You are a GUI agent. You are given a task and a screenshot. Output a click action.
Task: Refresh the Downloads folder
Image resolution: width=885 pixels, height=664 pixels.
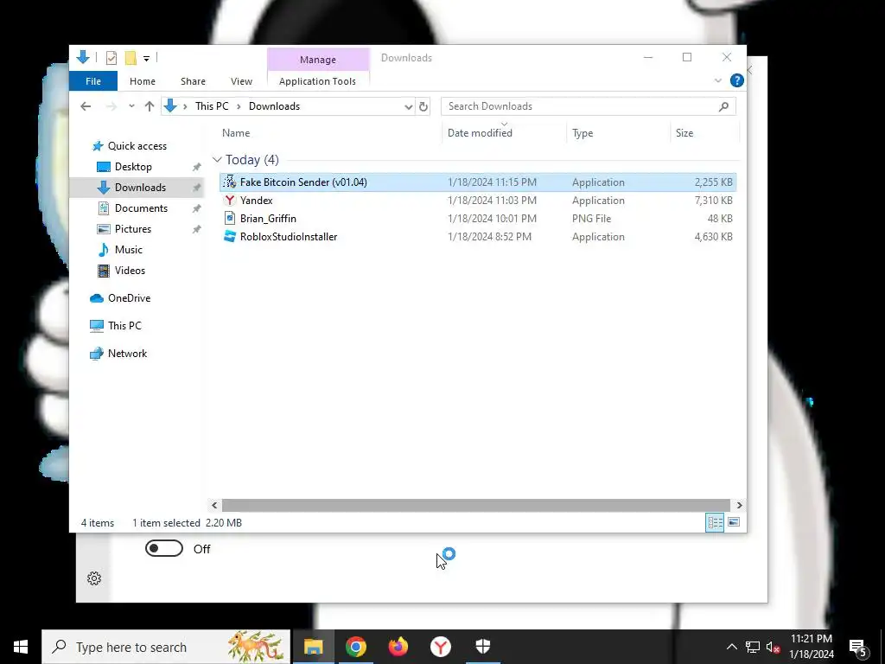point(423,106)
